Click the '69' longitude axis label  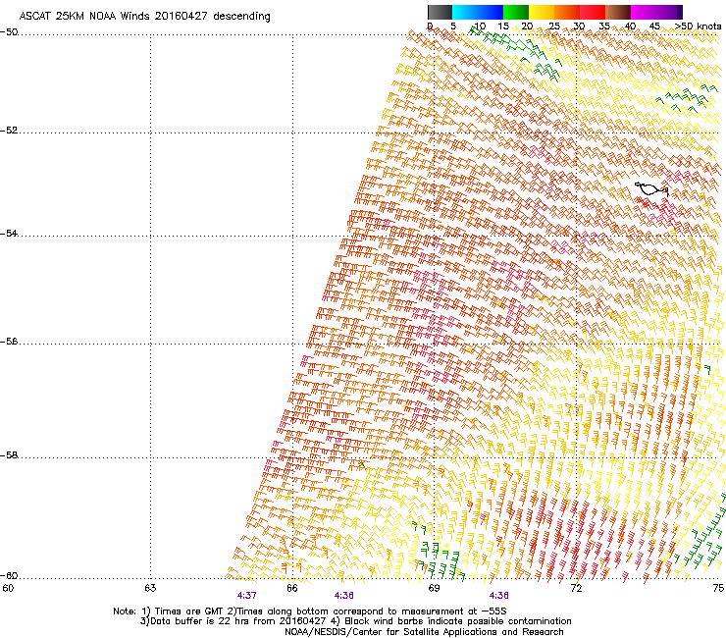pos(434,588)
